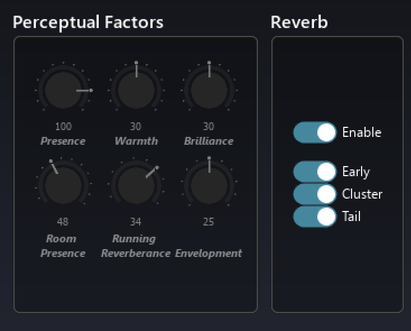Click the Perceptual Factors section heading
This screenshot has height=331, width=411.
(x=88, y=22)
